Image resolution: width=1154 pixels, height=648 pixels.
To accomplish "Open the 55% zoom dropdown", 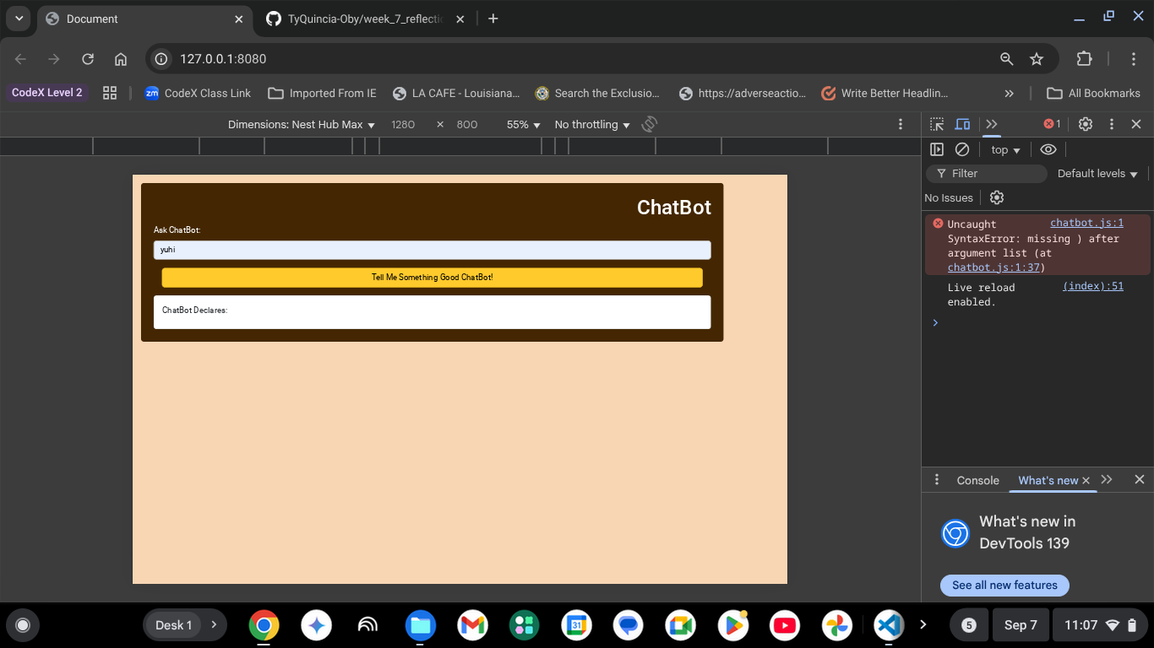I will (x=524, y=125).
